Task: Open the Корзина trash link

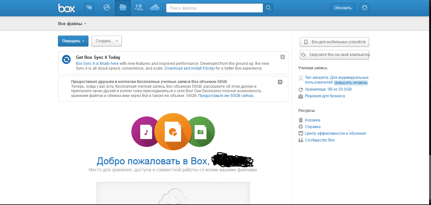Action: (313, 120)
